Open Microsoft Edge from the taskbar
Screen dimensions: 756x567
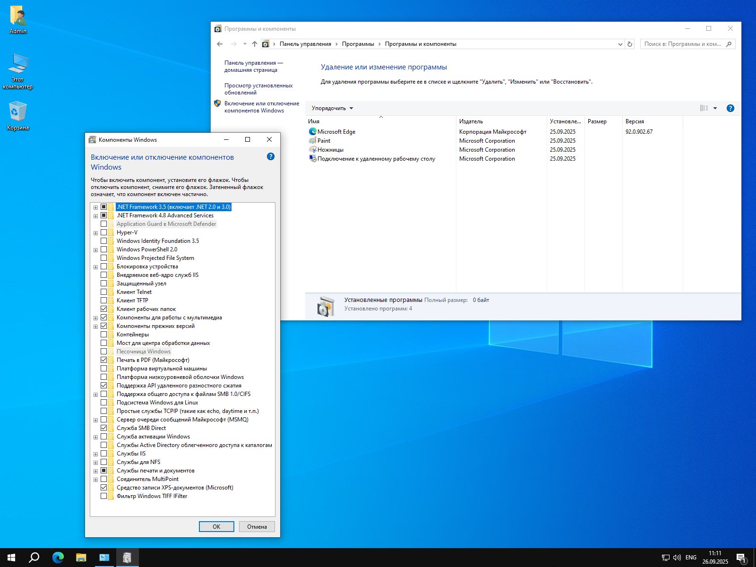(58, 558)
